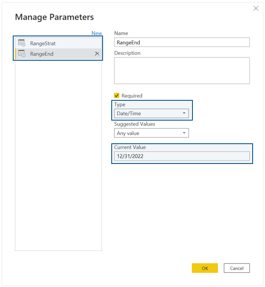Click the Current Value field 12/31/2022
Screen dimensions: 265x287
point(182,156)
